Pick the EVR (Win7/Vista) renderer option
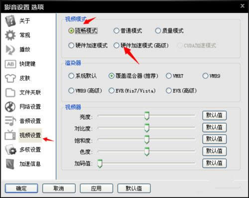Viewport: 249px width, 198px height. click(x=111, y=91)
